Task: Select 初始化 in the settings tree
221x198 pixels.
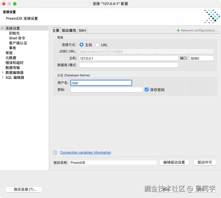Action: click(14, 33)
